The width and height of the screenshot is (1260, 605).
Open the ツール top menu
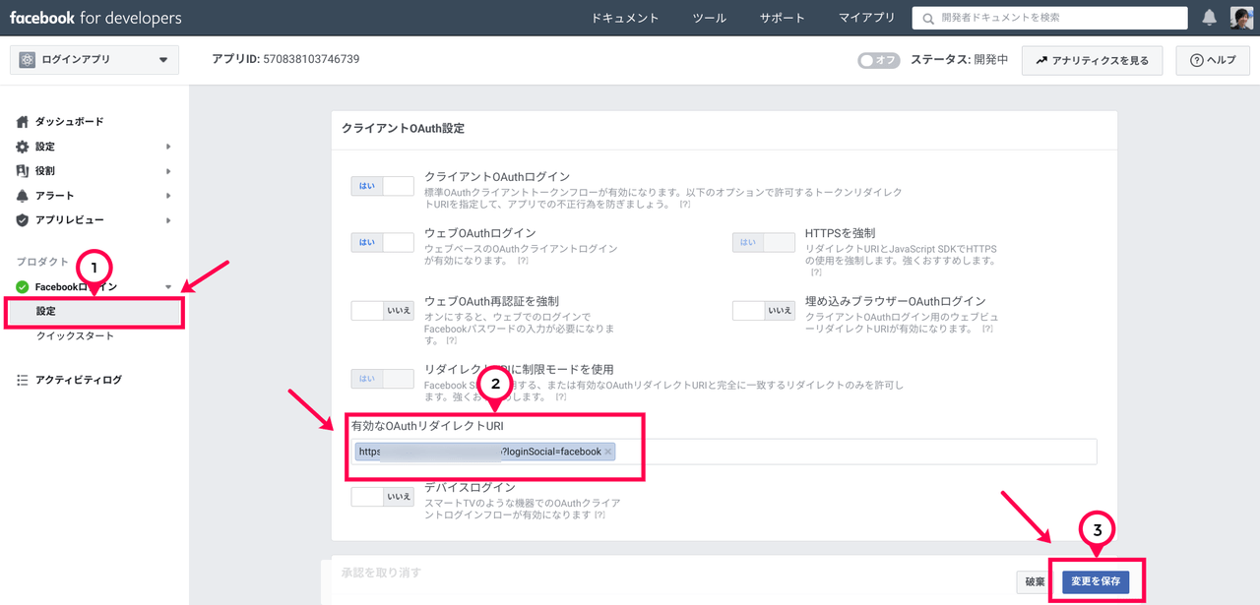tap(709, 18)
